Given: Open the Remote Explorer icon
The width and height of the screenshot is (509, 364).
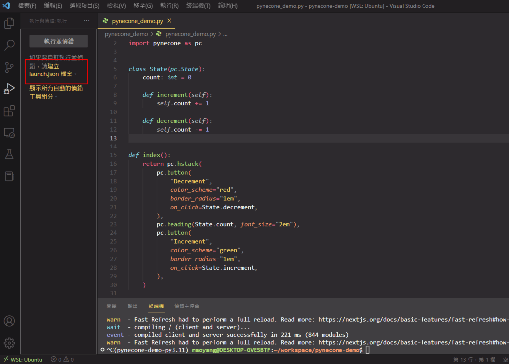Looking at the screenshot, I should (x=9, y=133).
